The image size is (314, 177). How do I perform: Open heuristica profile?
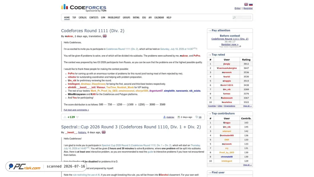[227, 102]
